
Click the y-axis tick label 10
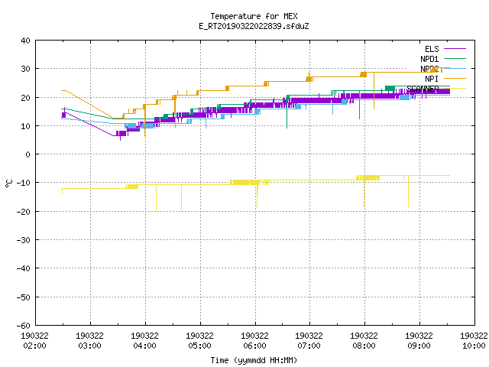[x=25, y=126]
